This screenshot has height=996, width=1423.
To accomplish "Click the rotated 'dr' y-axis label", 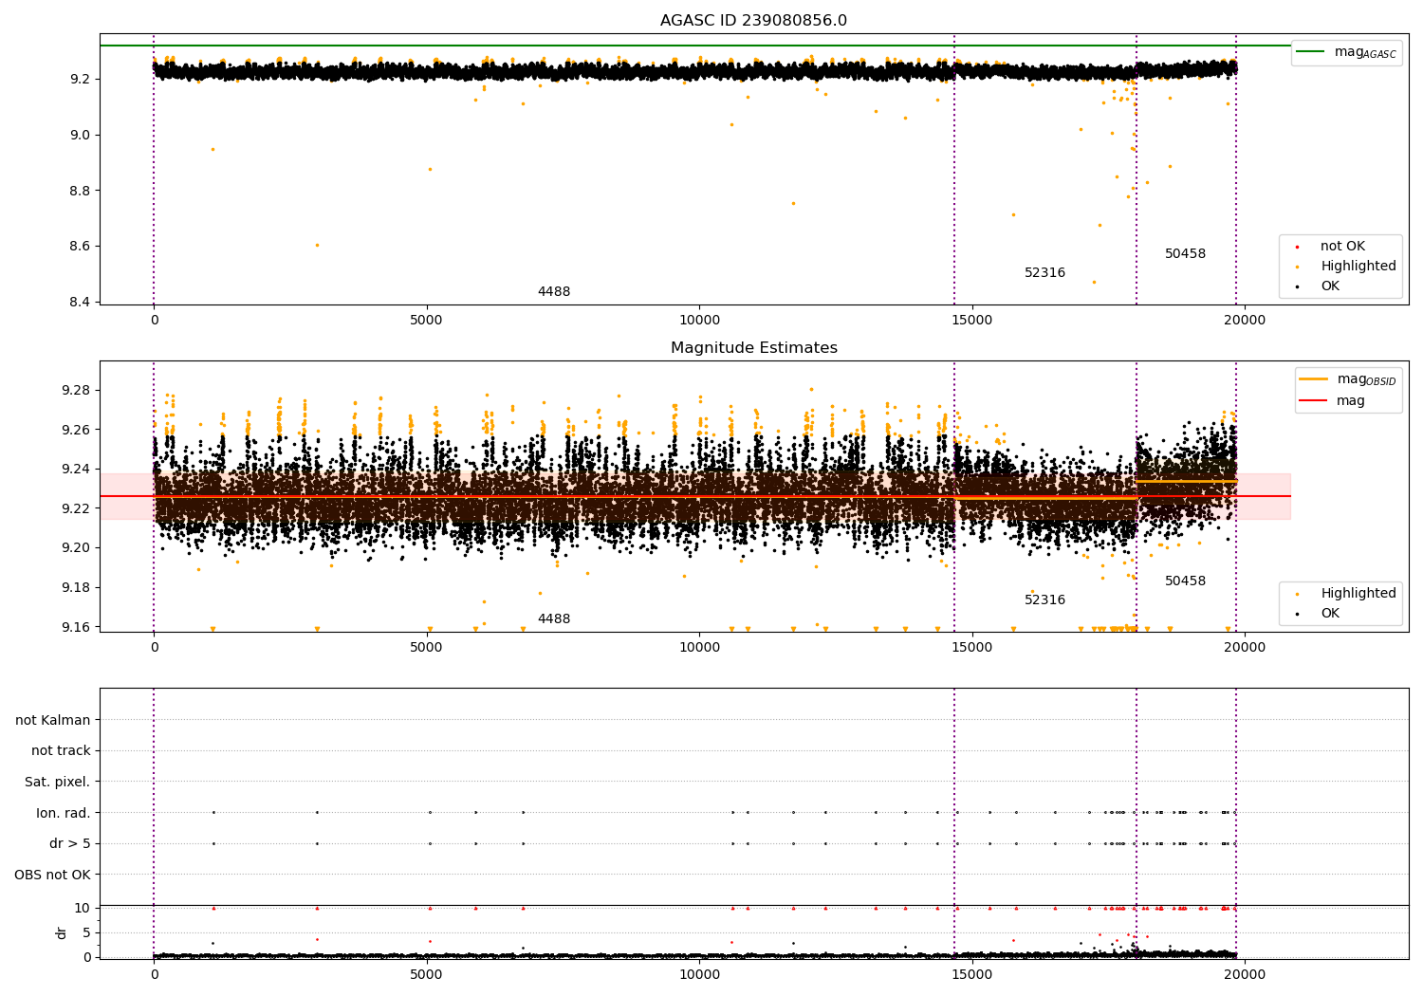I will 62,932.
